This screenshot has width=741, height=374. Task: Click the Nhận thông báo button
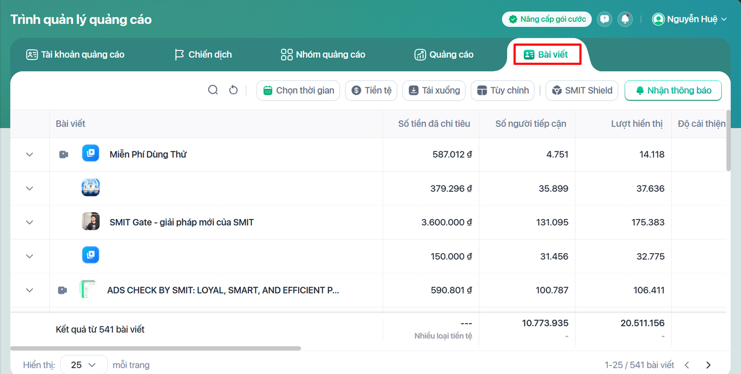click(x=673, y=90)
